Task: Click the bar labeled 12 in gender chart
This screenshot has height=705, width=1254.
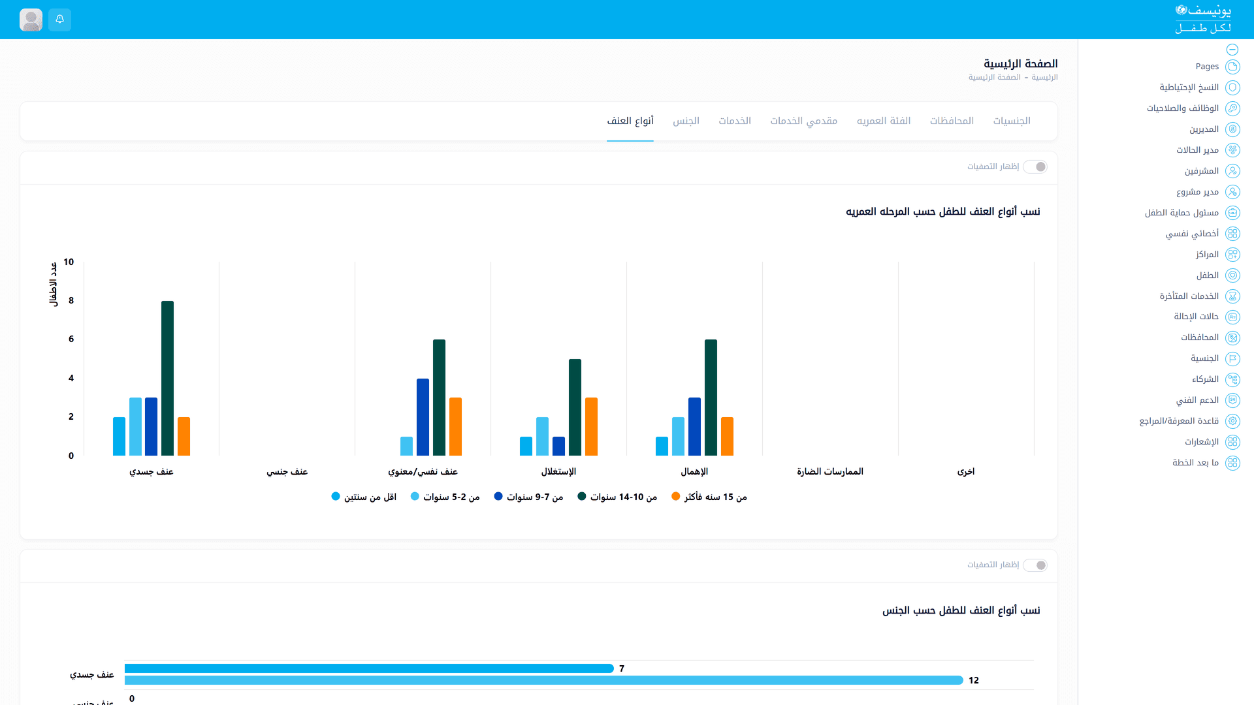Action: click(543, 680)
